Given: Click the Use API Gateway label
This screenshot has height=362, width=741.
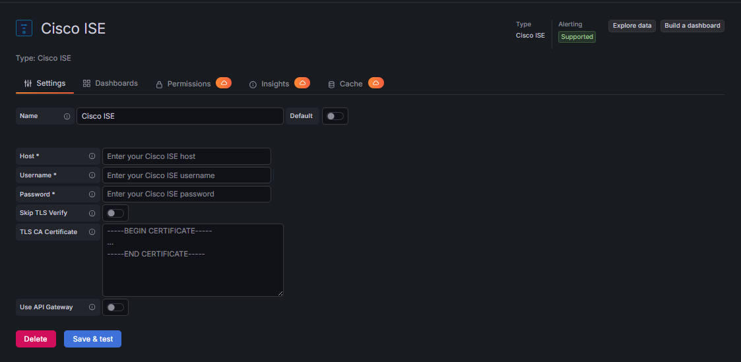Looking at the screenshot, I should coord(46,307).
